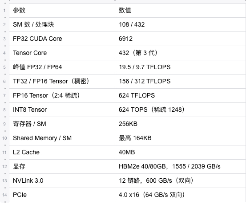Select the '40MB' L2 Cache value
This screenshot has width=246, height=204.
181,153
